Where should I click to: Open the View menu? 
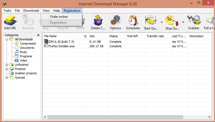[x=46, y=11]
